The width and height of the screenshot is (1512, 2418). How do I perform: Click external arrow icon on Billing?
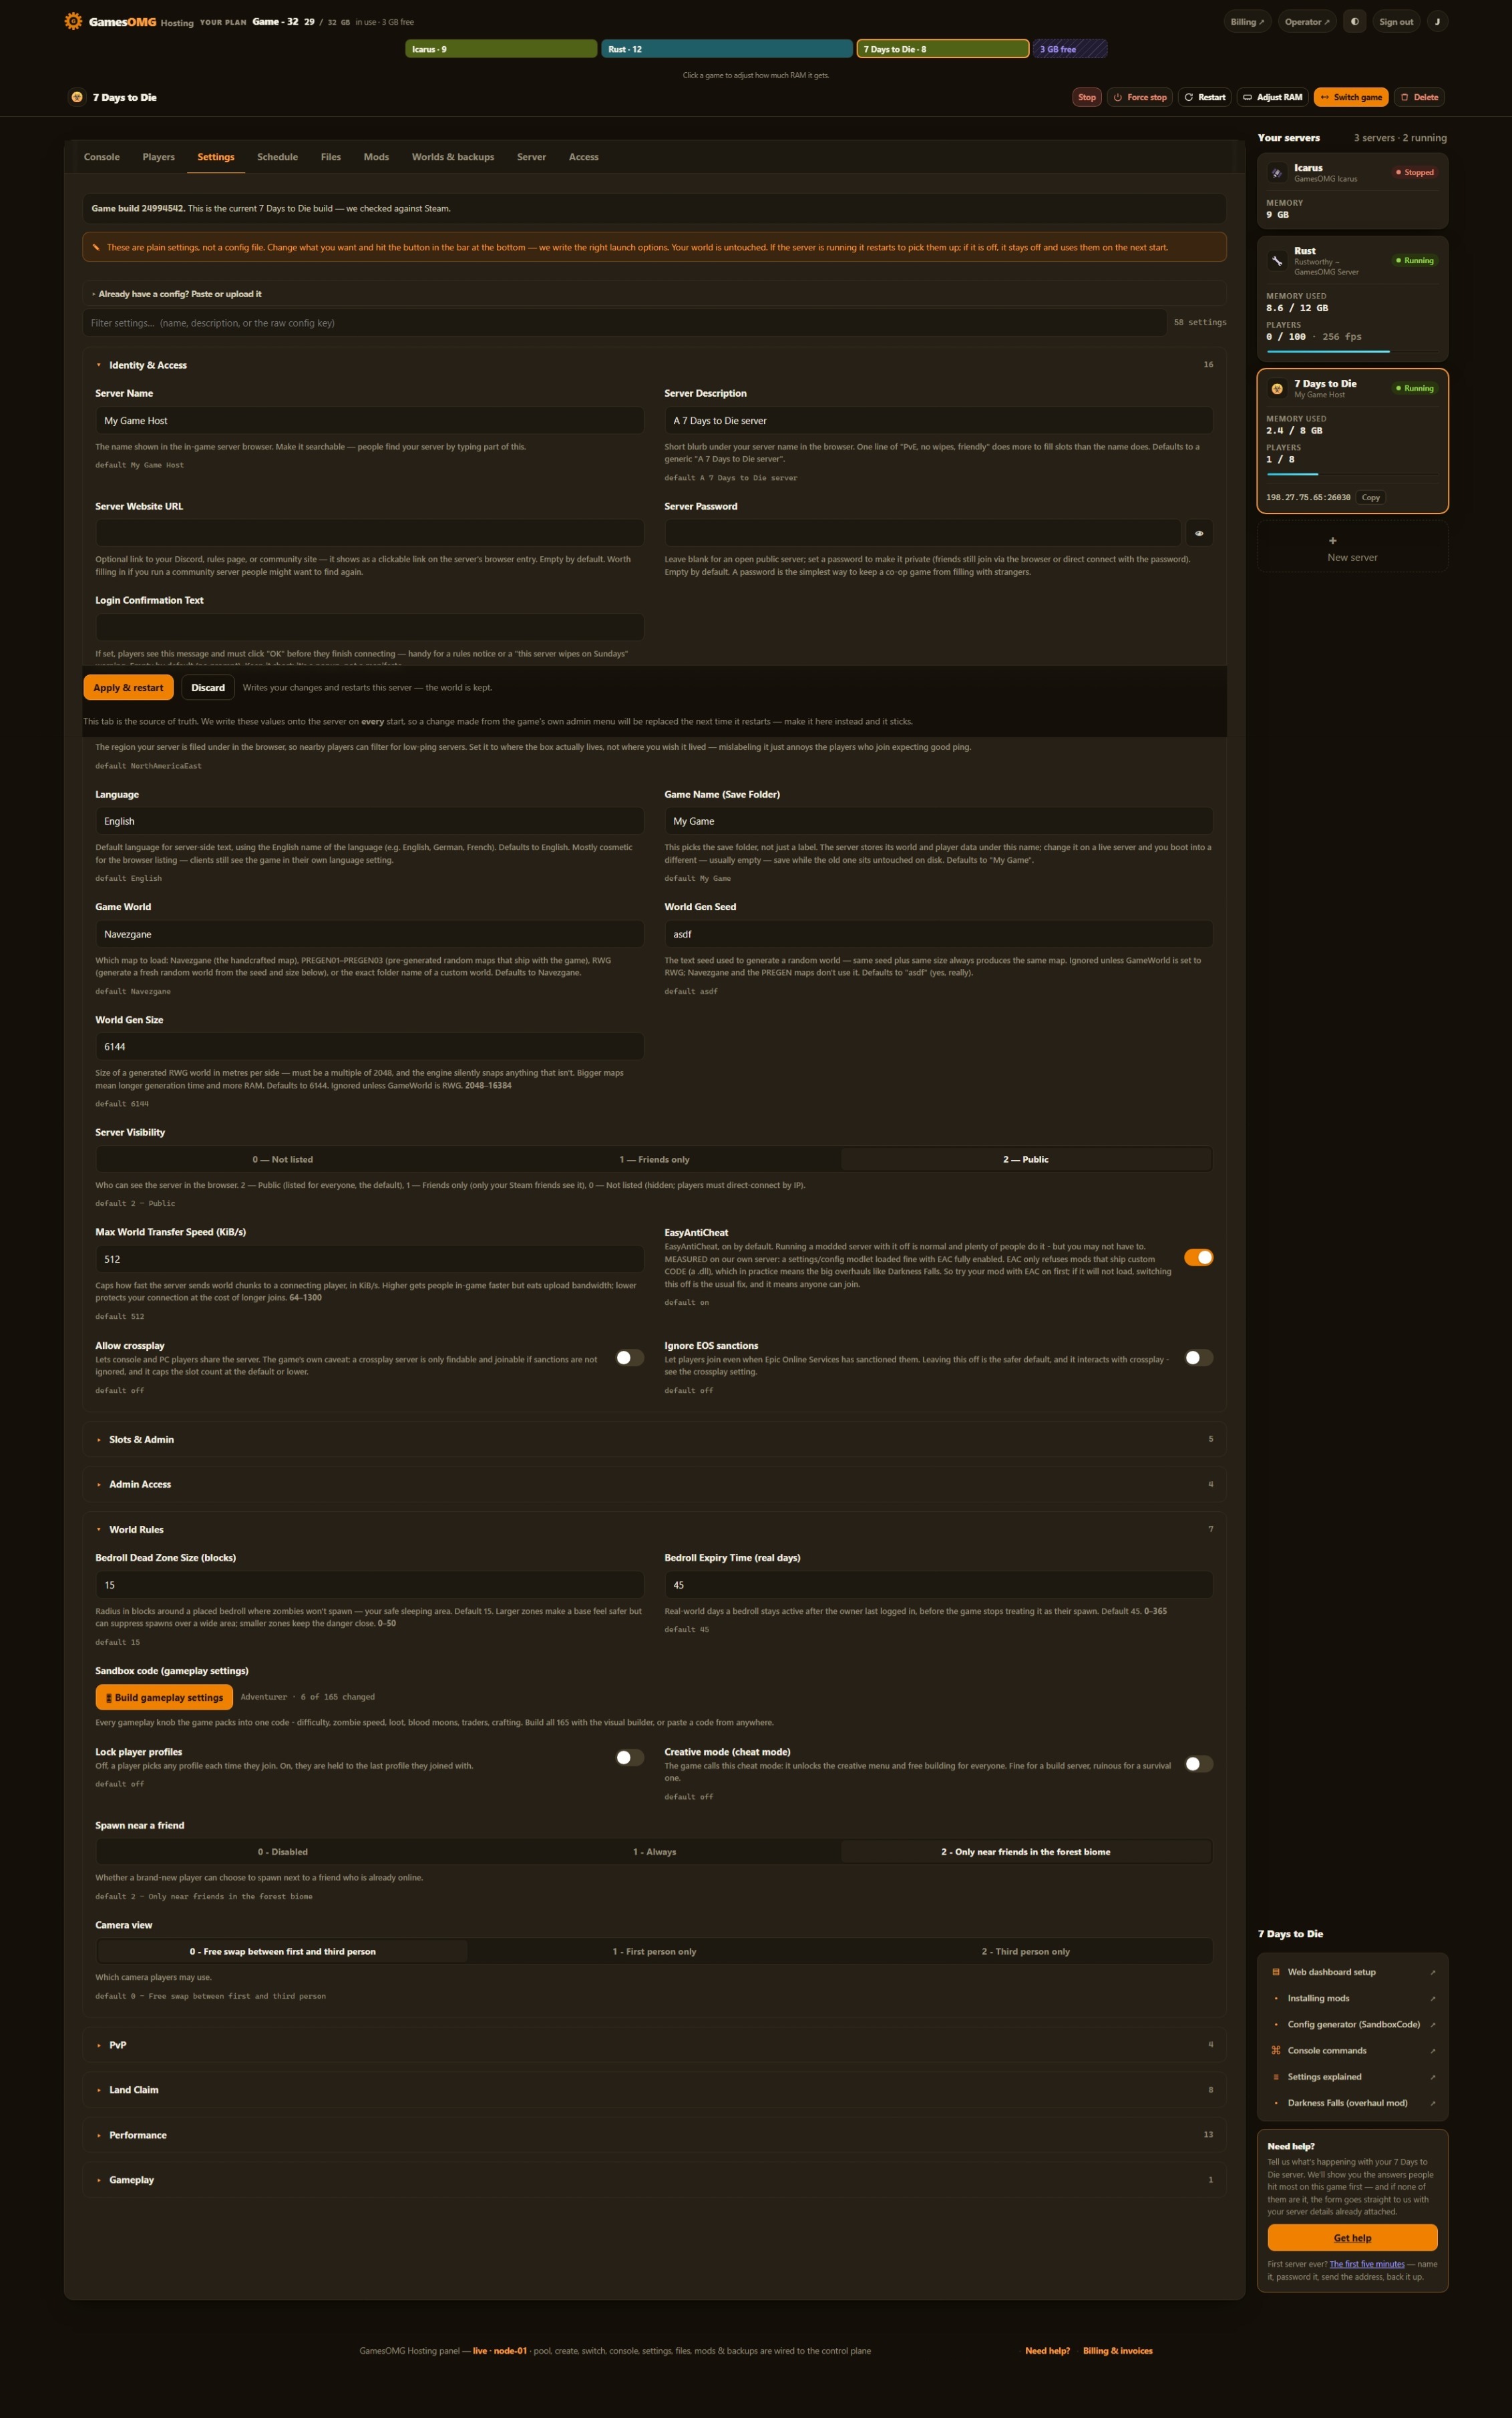tap(1261, 22)
